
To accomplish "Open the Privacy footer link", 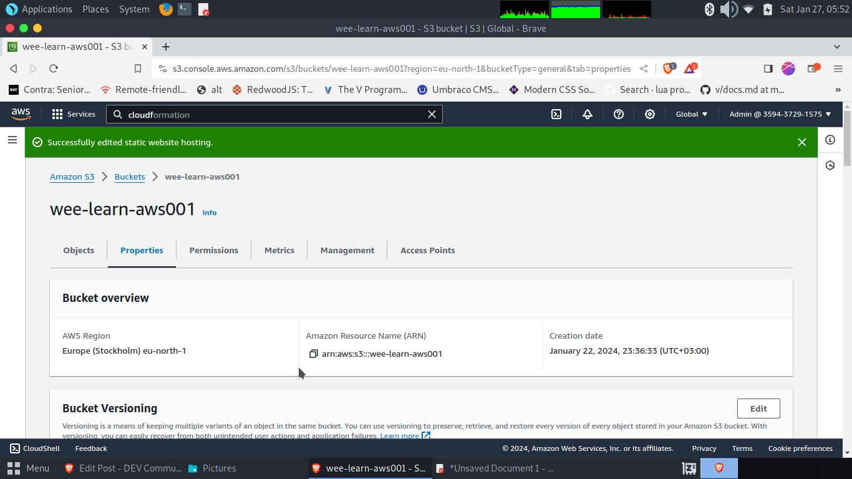I will [704, 448].
